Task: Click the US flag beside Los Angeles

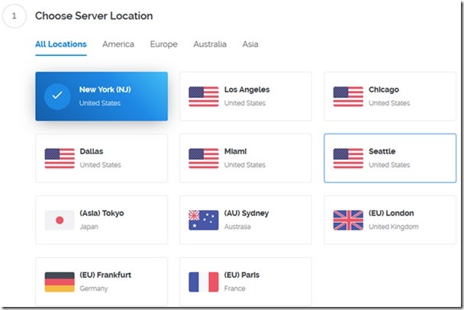Action: tap(203, 96)
